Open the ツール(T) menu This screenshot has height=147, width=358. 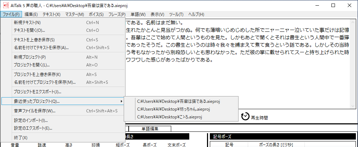[x=177, y=14]
